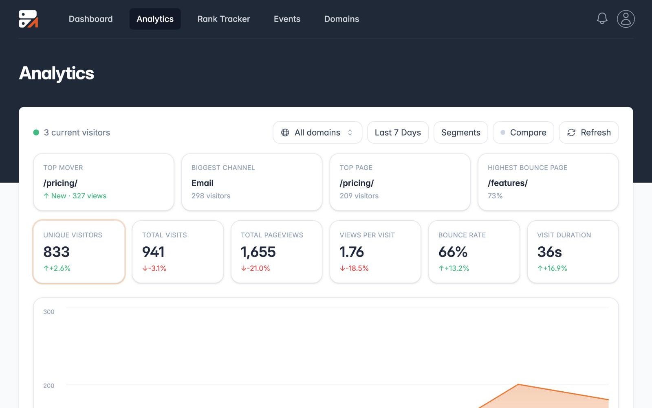Image resolution: width=652 pixels, height=408 pixels.
Task: Click the 300 axis label on chart
Action: click(48, 312)
